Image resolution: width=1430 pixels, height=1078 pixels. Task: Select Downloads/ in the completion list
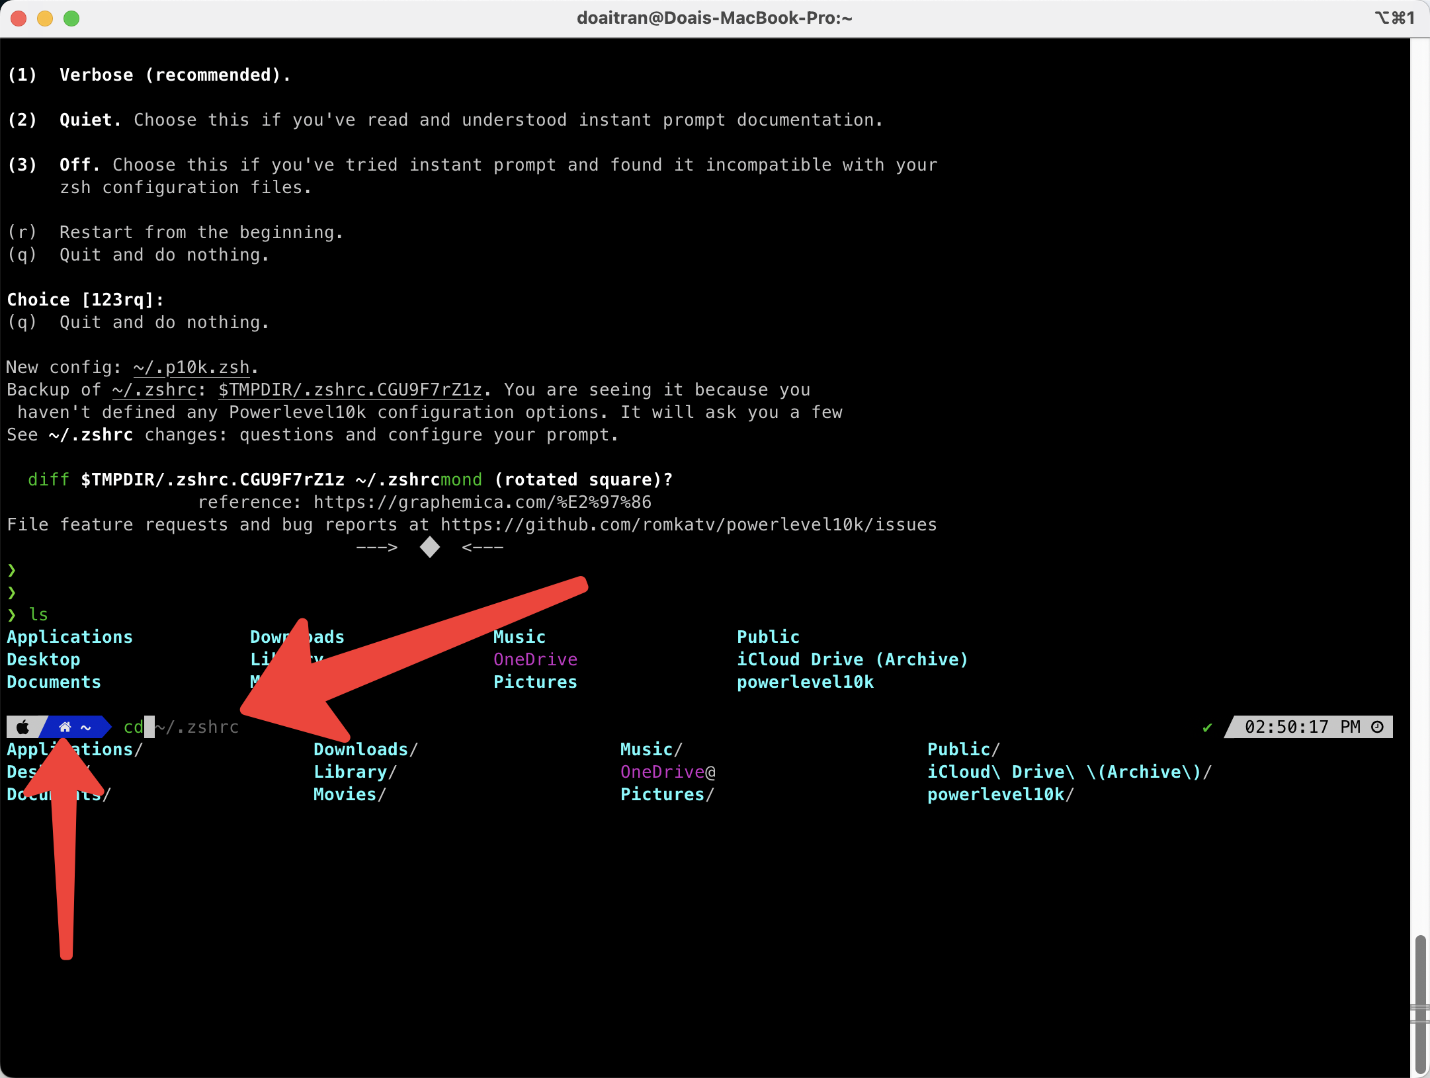pos(366,749)
